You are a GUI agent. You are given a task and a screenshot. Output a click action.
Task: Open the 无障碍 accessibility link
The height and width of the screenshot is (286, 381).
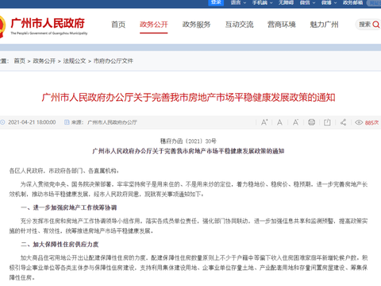point(286,2)
